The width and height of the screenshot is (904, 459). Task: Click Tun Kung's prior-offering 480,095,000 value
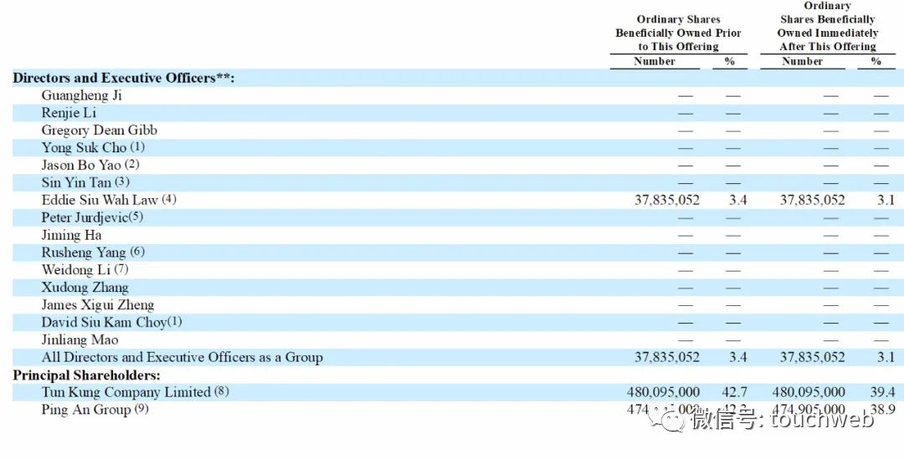click(663, 392)
